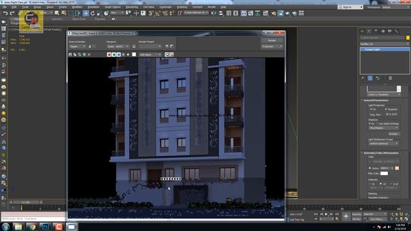Click Save Image in the render window
This screenshot has width=411, height=231.
pos(70,55)
